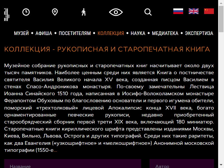Open the НАУКА menu item
The height and width of the screenshot is (168, 224).
[x=138, y=33]
